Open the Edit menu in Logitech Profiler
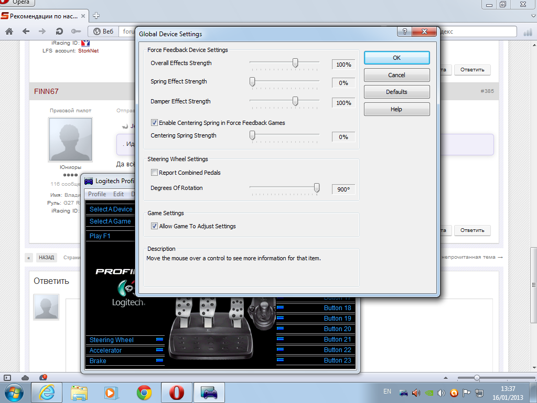537x403 pixels. (119, 194)
